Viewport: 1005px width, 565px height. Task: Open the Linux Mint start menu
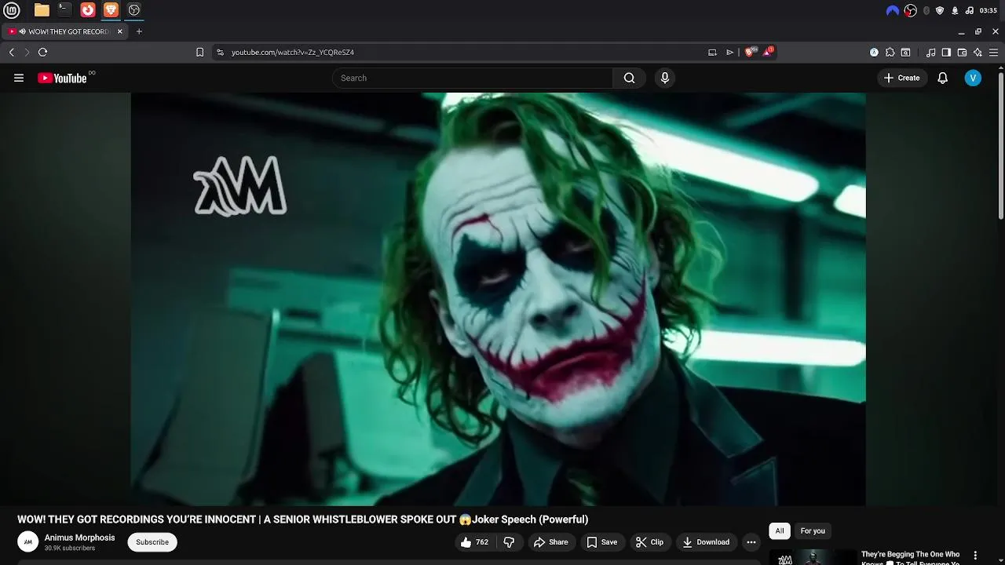[12, 10]
